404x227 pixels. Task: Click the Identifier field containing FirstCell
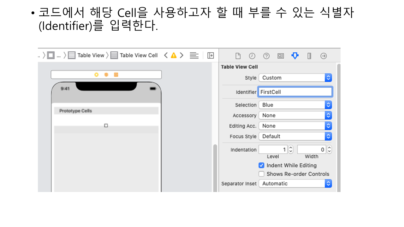point(295,92)
